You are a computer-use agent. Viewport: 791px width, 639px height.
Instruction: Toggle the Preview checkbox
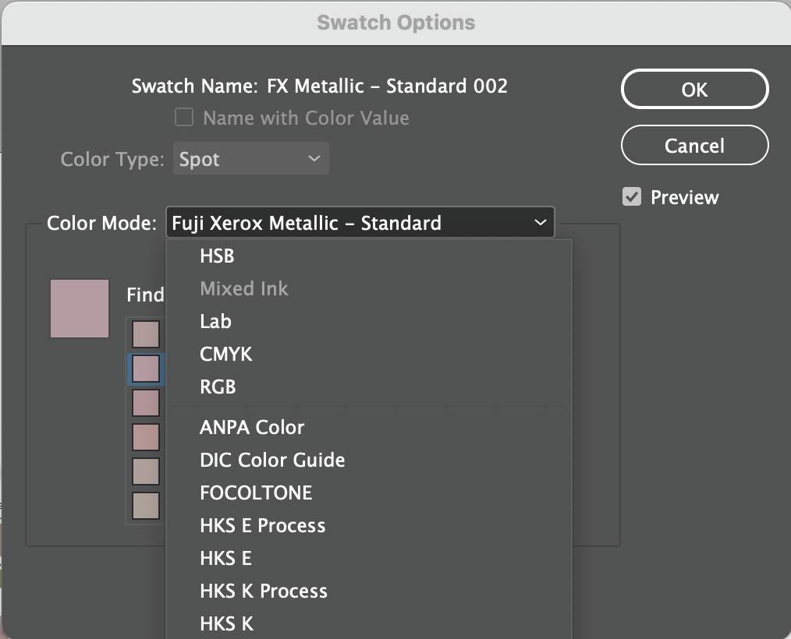(x=632, y=197)
